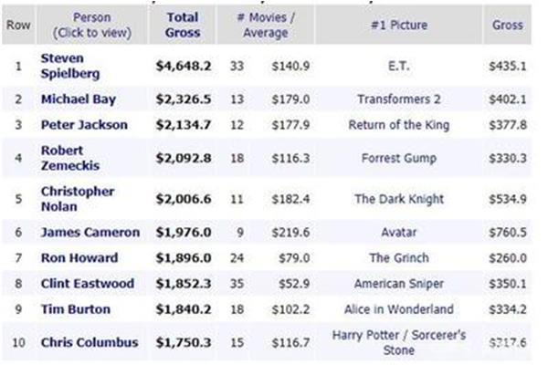This screenshot has height=365, width=548.
Task: Open Steven Spielberg's director page
Action: [70, 66]
